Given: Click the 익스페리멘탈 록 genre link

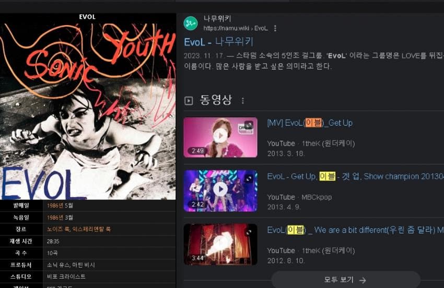Looking at the screenshot, I should point(91,229).
